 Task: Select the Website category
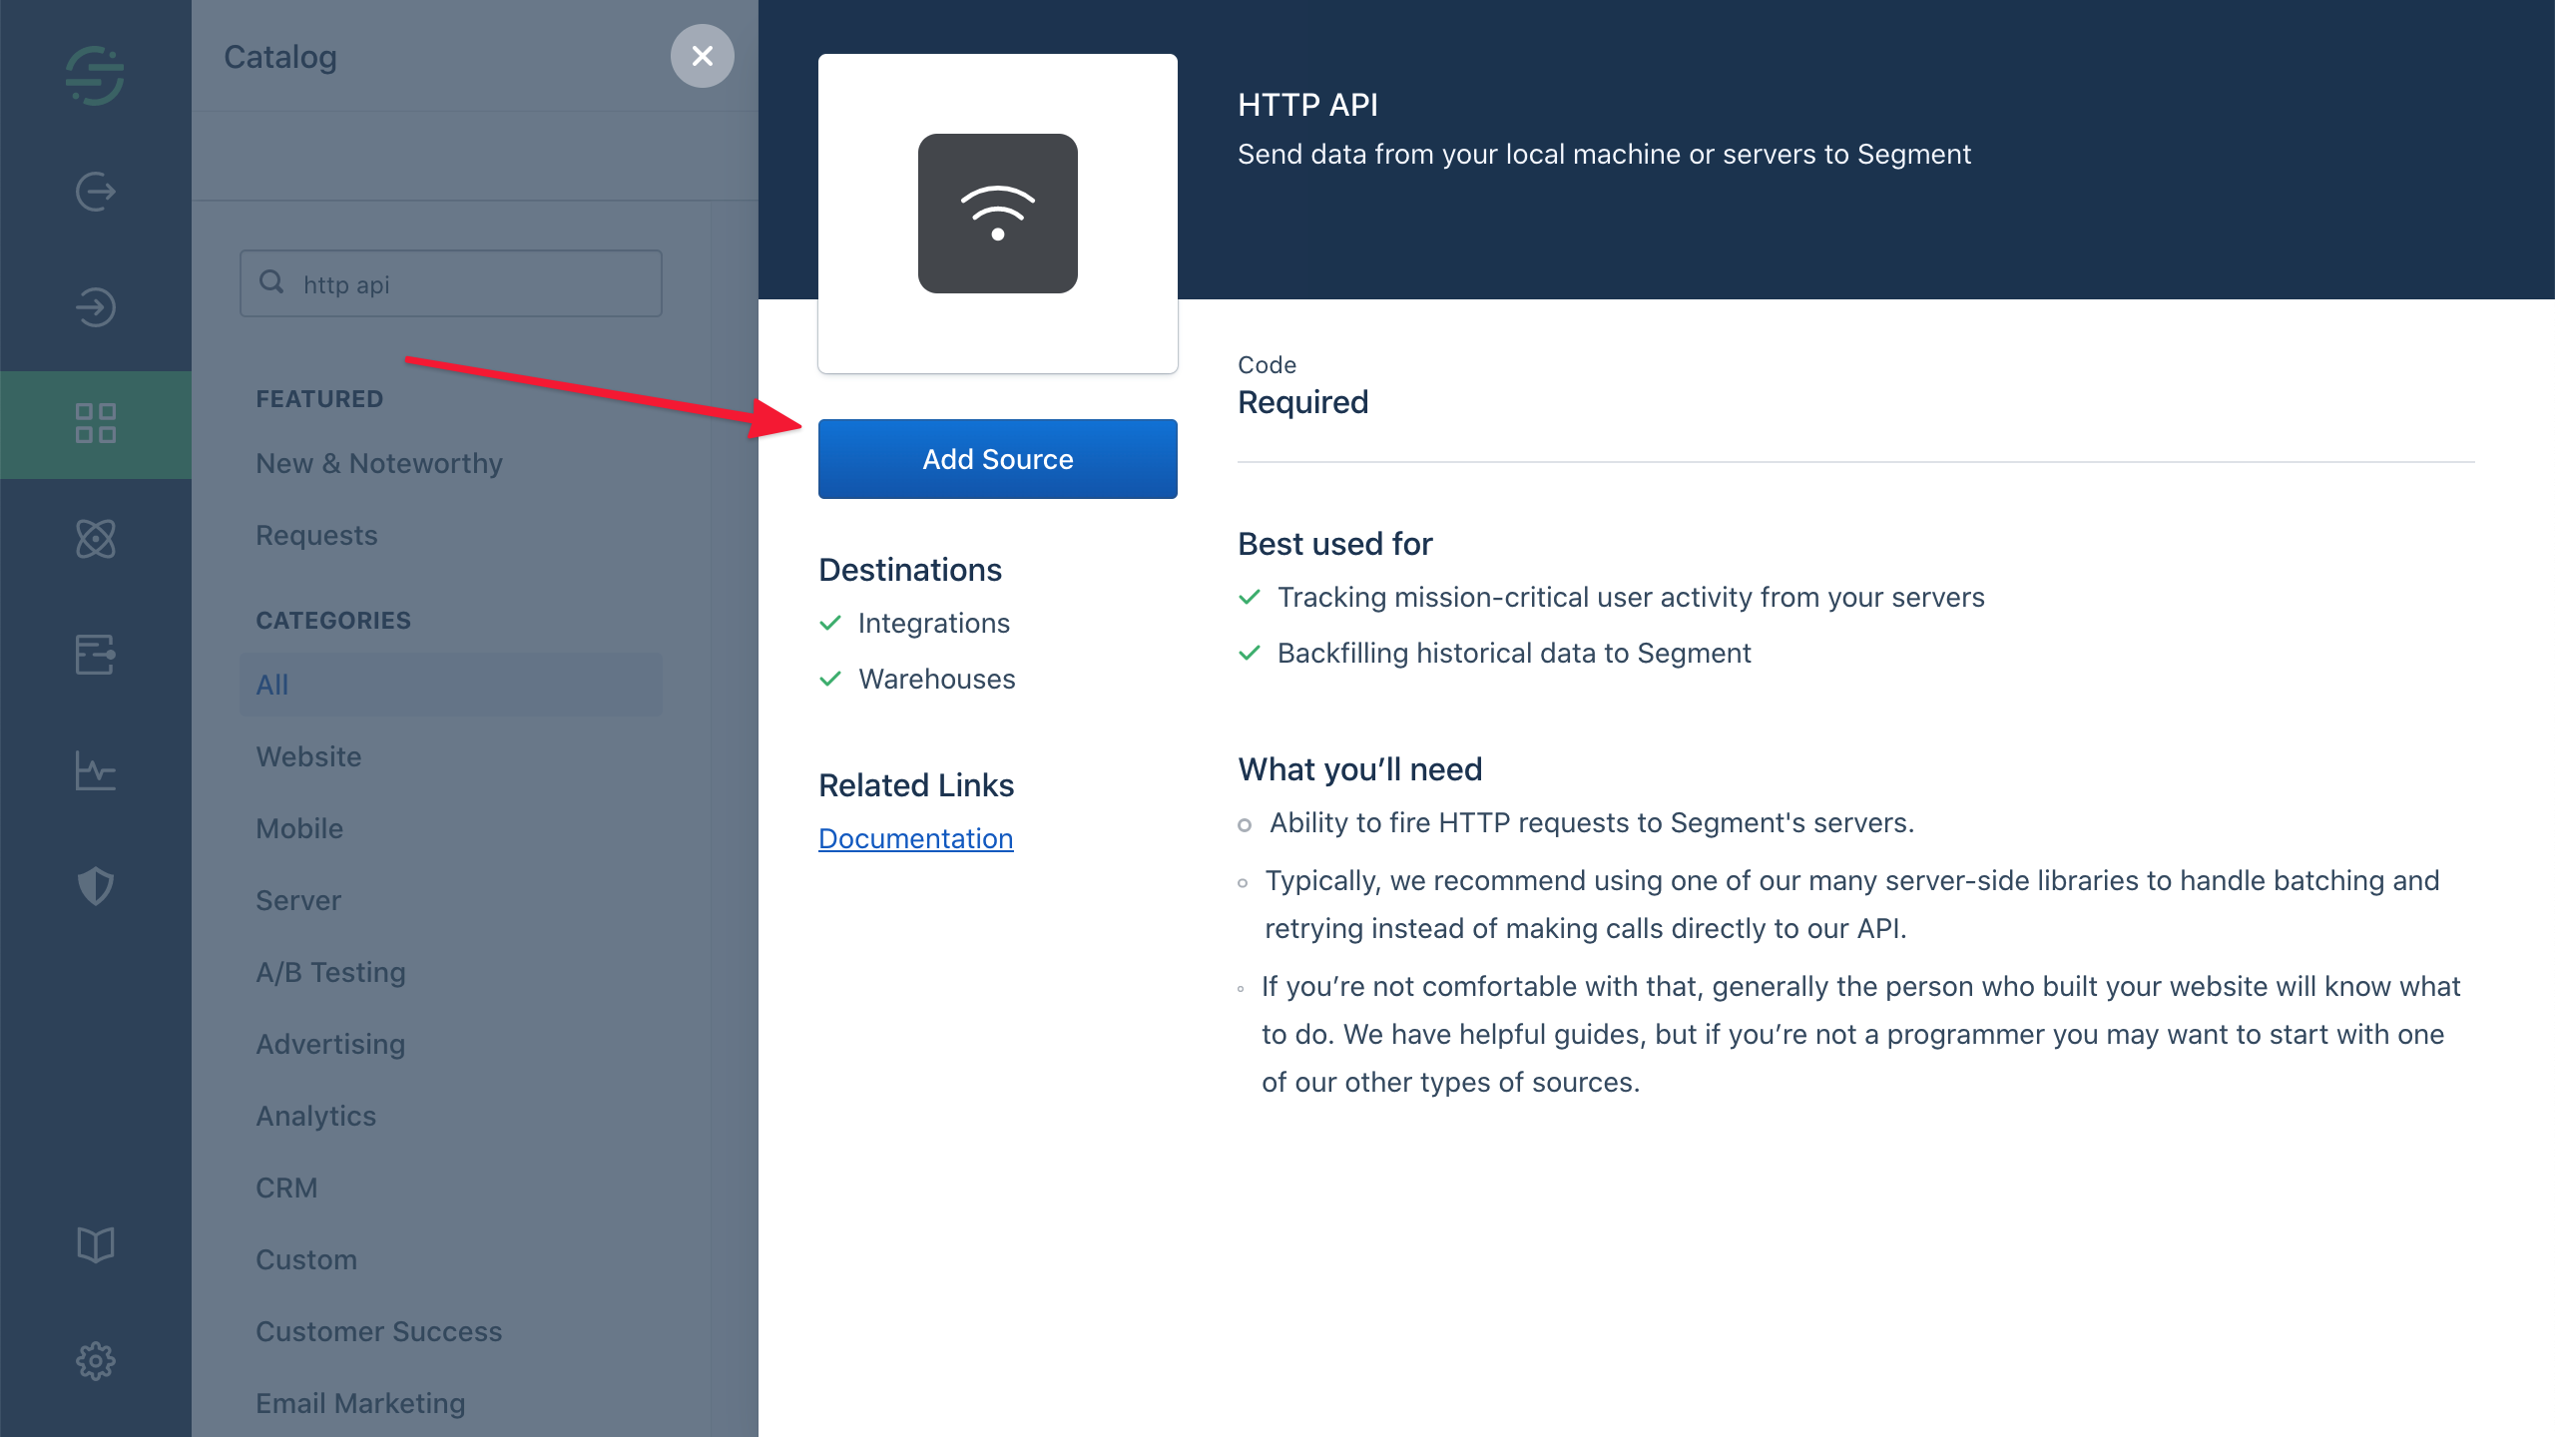[308, 756]
